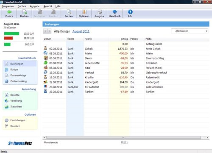212x153 pixels.
Task: Click the icon of the Miete booking row
Action: pyautogui.click(x=45, y=53)
